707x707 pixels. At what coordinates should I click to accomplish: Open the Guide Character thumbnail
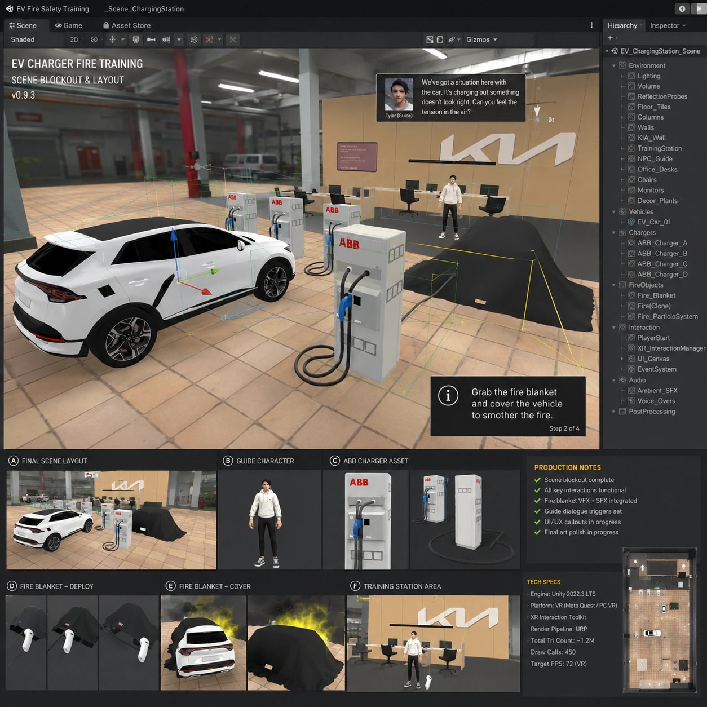point(269,519)
